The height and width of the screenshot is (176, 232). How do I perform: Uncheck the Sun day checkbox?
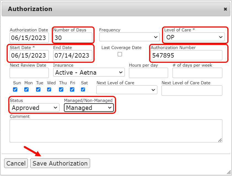(15, 89)
